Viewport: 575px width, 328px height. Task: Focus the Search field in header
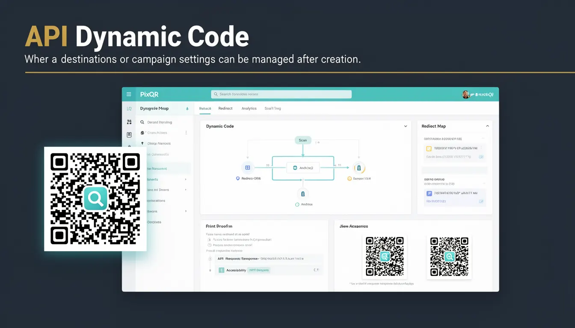coord(281,94)
